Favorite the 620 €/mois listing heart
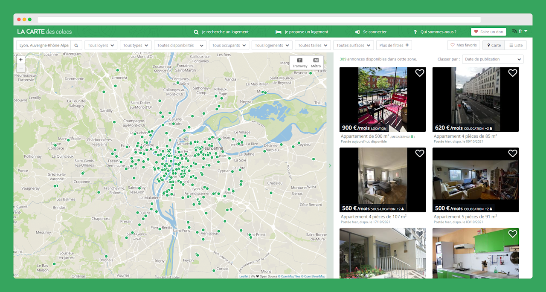The width and height of the screenshot is (546, 292). click(512, 73)
